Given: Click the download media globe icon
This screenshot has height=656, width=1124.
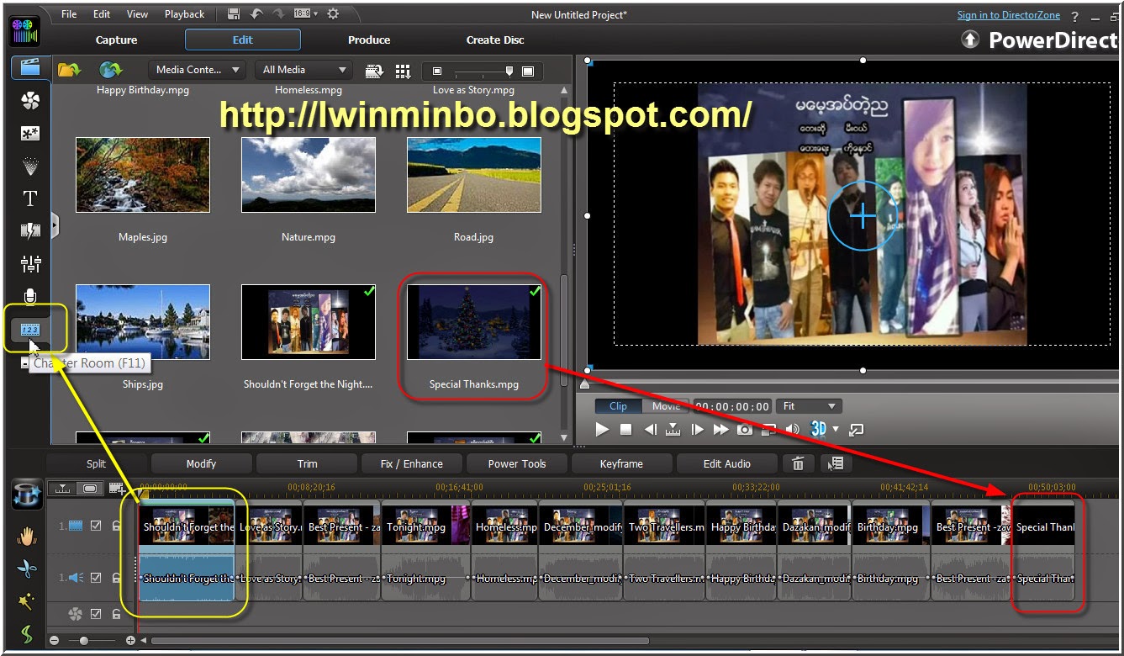Looking at the screenshot, I should pyautogui.click(x=111, y=70).
